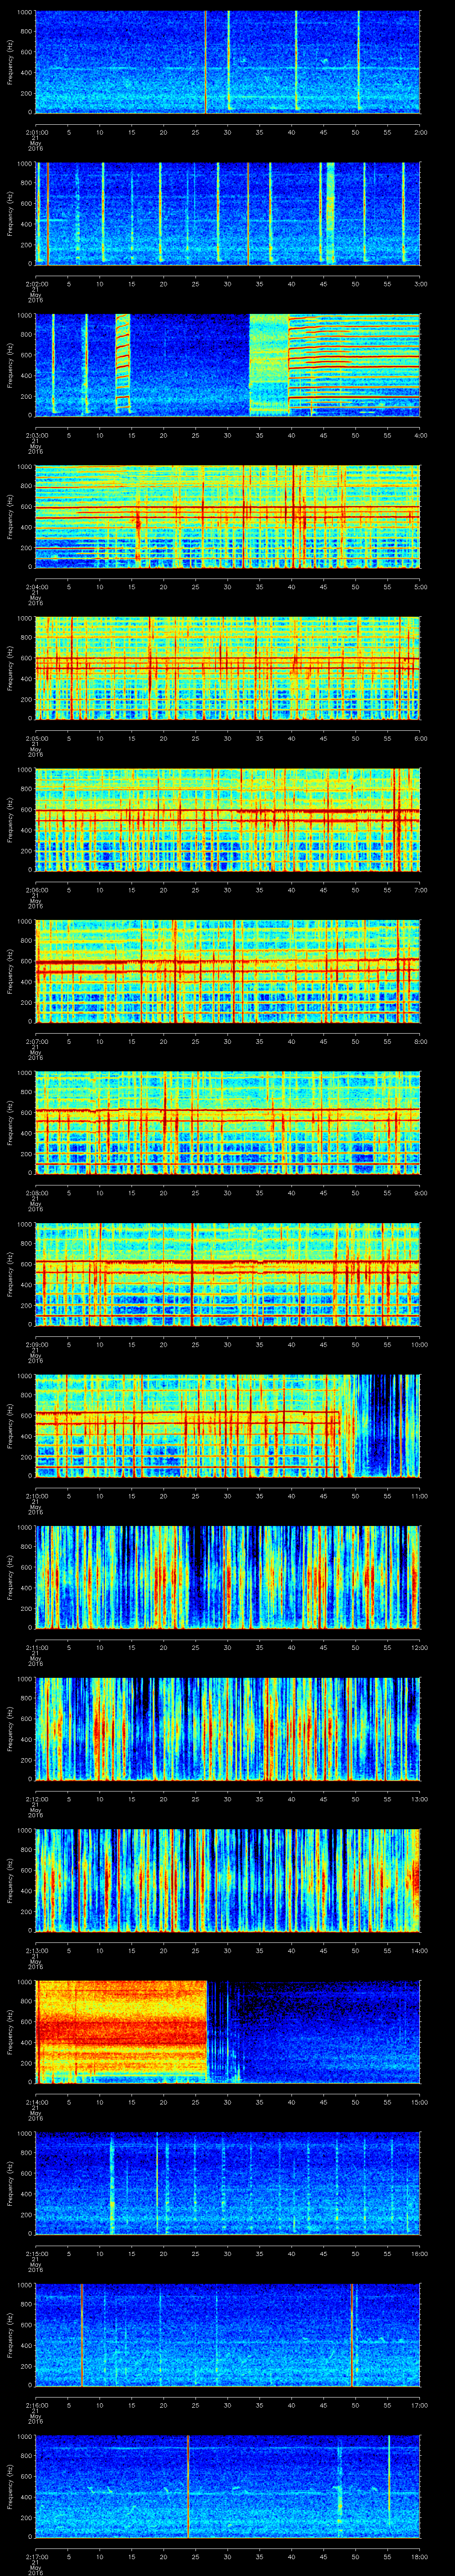The height and width of the screenshot is (2576, 455).
Task: Click the 2:14:00 start time label
Action: tap(36, 2102)
